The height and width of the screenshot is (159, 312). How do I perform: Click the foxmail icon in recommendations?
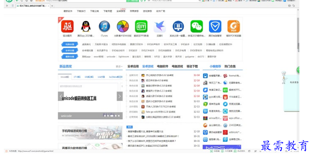(225, 76)
